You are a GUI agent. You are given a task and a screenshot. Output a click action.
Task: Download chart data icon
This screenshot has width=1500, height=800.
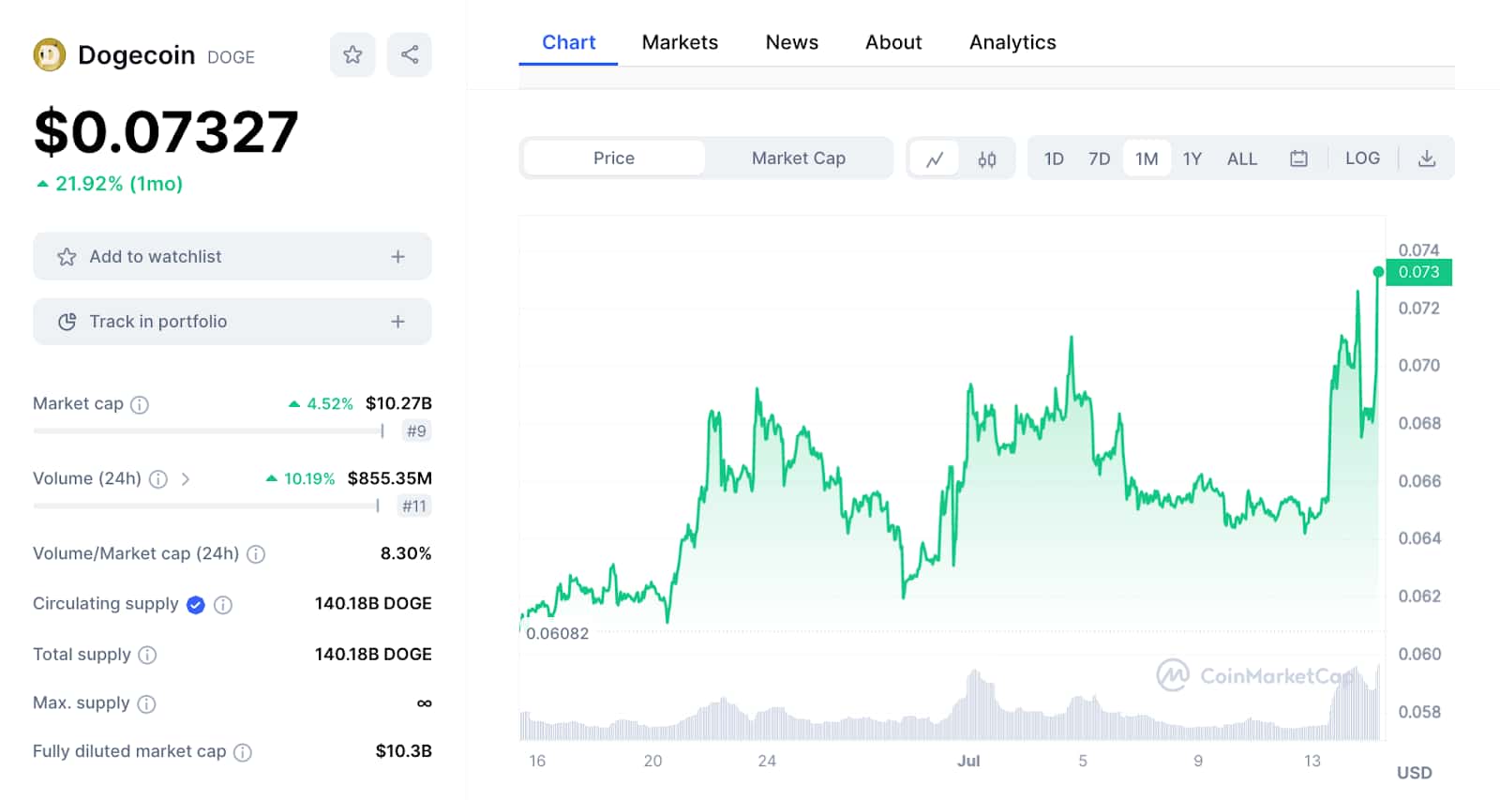coord(1427,158)
